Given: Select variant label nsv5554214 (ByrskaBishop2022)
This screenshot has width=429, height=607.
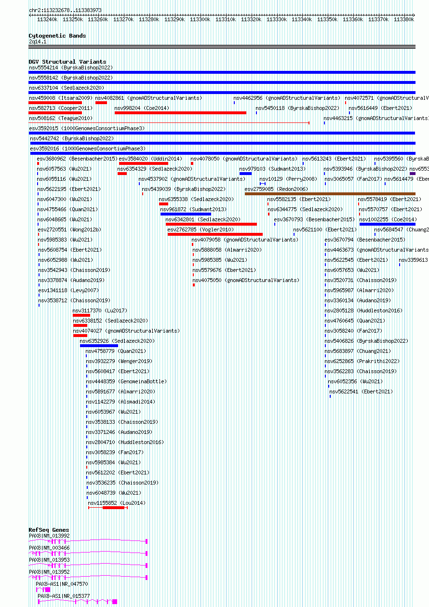Looking at the screenshot, I should [x=71, y=67].
